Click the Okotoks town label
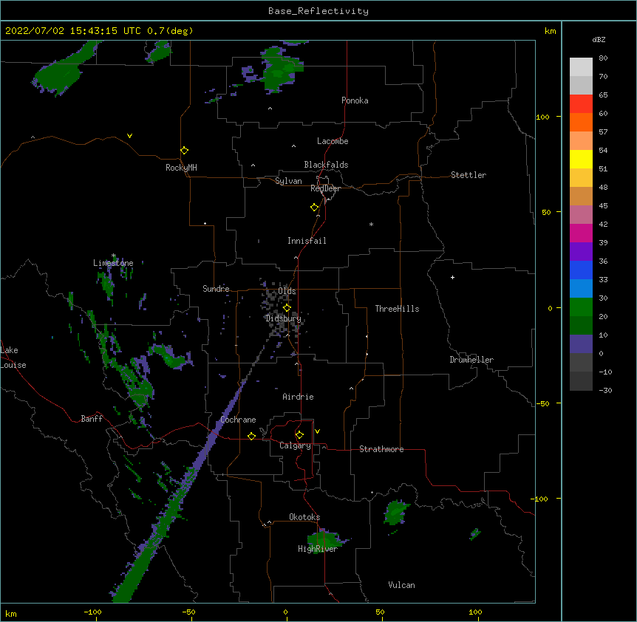Image resolution: width=637 pixels, height=622 pixels. [304, 517]
